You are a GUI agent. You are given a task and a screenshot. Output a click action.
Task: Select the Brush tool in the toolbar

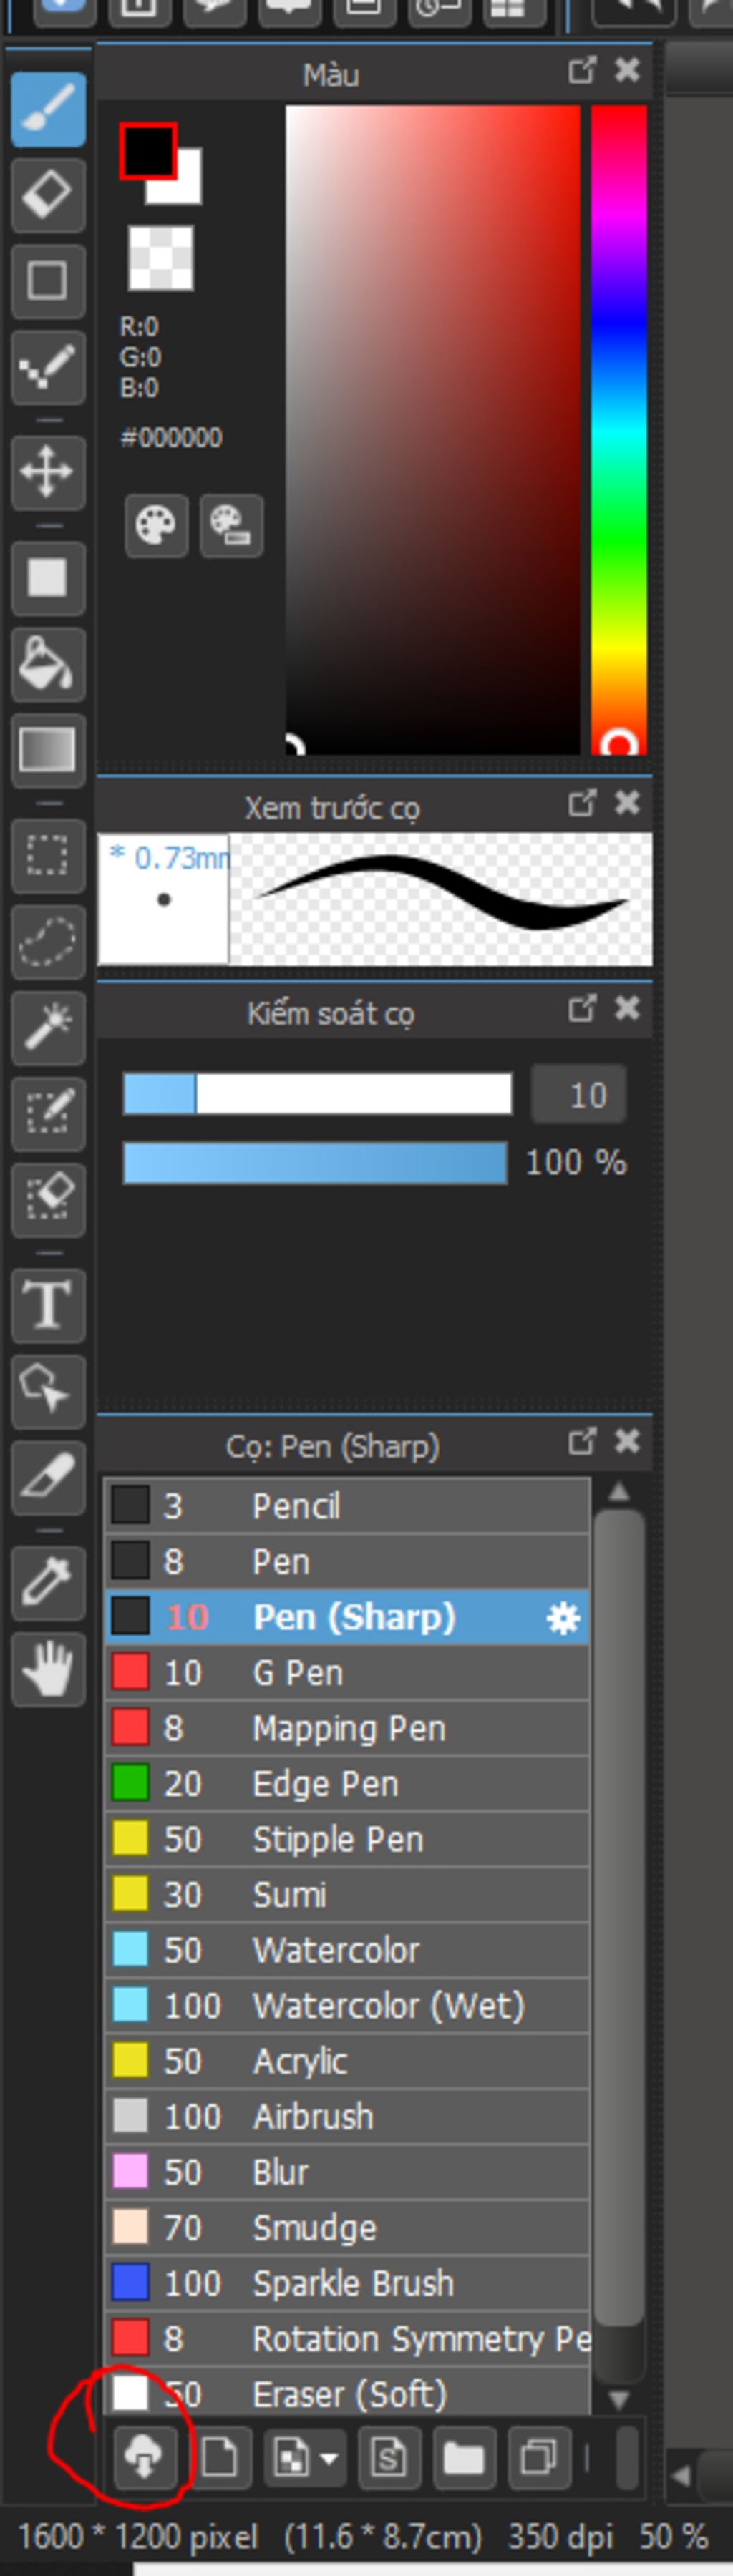48,108
